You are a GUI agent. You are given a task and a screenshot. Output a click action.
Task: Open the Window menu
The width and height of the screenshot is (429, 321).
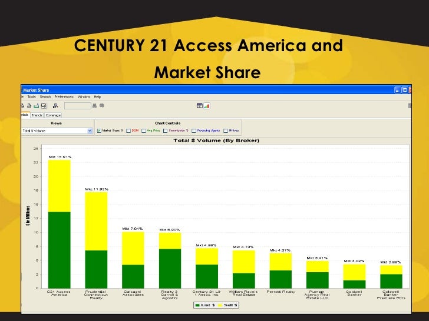[84, 96]
